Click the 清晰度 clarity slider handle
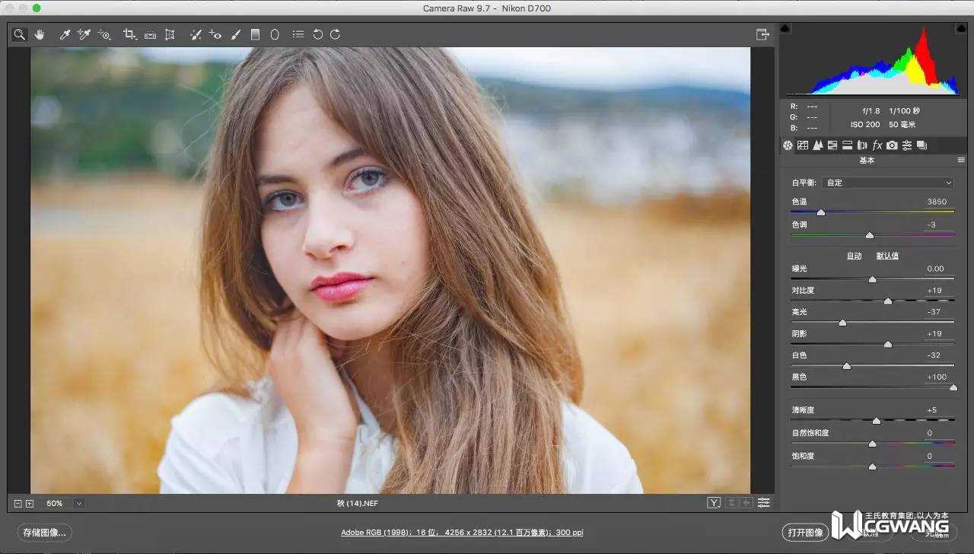Viewport: 974px width, 554px height. pos(876,421)
